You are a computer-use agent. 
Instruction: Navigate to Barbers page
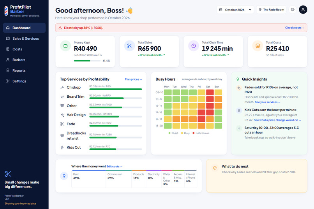24,60
